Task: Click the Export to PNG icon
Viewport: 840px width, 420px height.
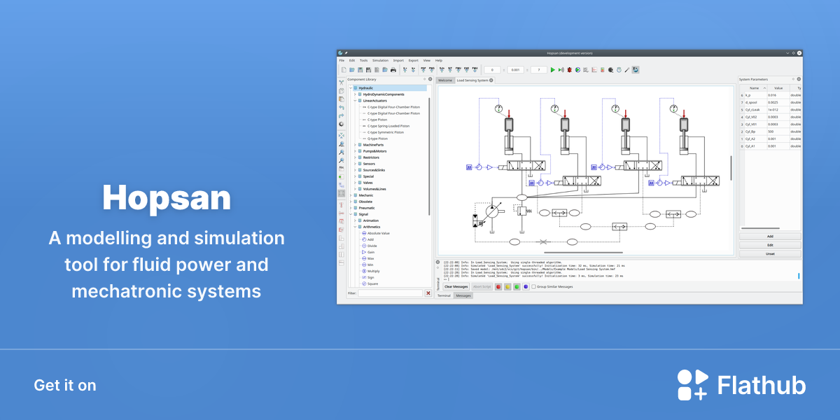Action: coord(432,70)
